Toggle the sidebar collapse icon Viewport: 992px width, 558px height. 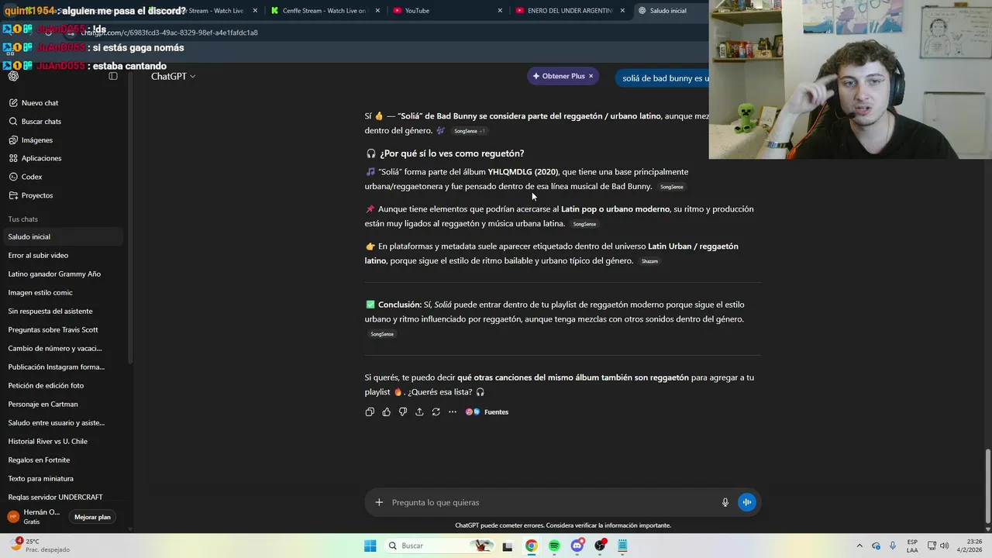pyautogui.click(x=113, y=76)
